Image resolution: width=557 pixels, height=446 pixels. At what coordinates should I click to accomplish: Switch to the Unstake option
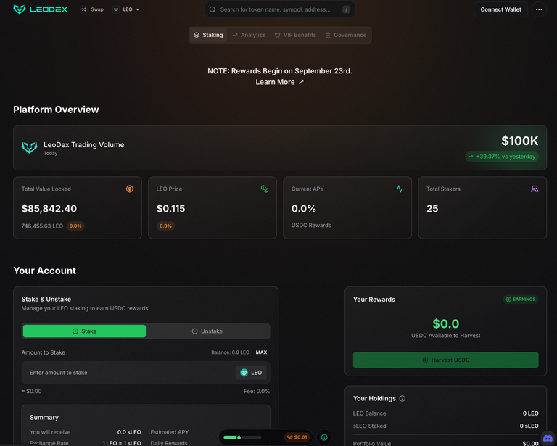pos(207,331)
